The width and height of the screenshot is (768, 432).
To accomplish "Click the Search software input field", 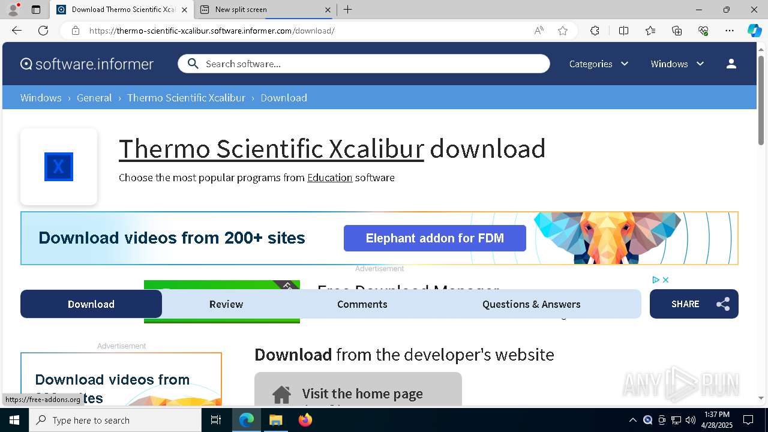I will click(x=364, y=64).
